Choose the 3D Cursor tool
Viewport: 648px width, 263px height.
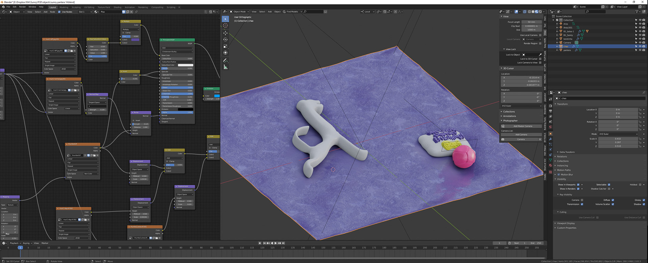[225, 25]
